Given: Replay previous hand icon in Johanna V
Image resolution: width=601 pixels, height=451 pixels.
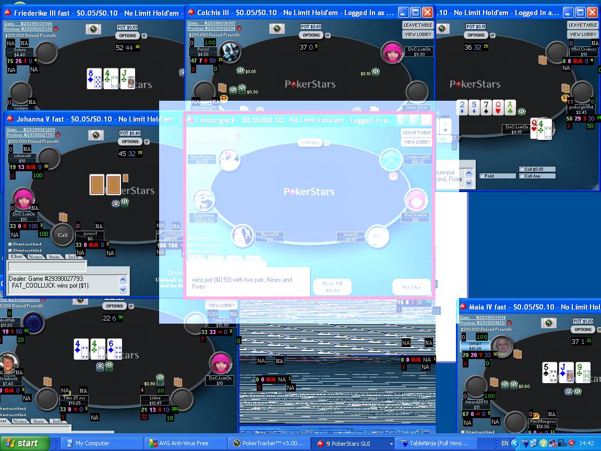Looking at the screenshot, I should point(58,135).
